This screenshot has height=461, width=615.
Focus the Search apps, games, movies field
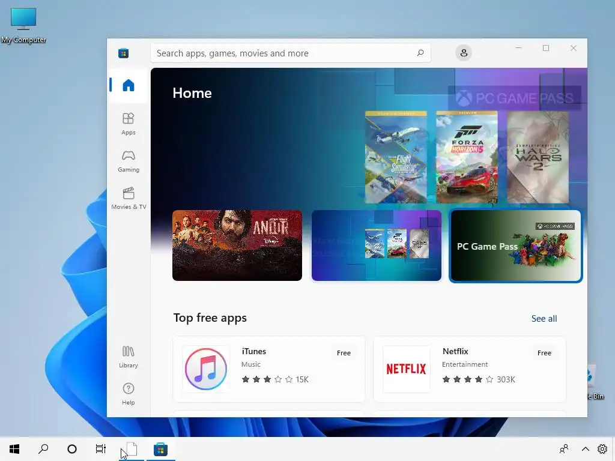[x=291, y=53]
